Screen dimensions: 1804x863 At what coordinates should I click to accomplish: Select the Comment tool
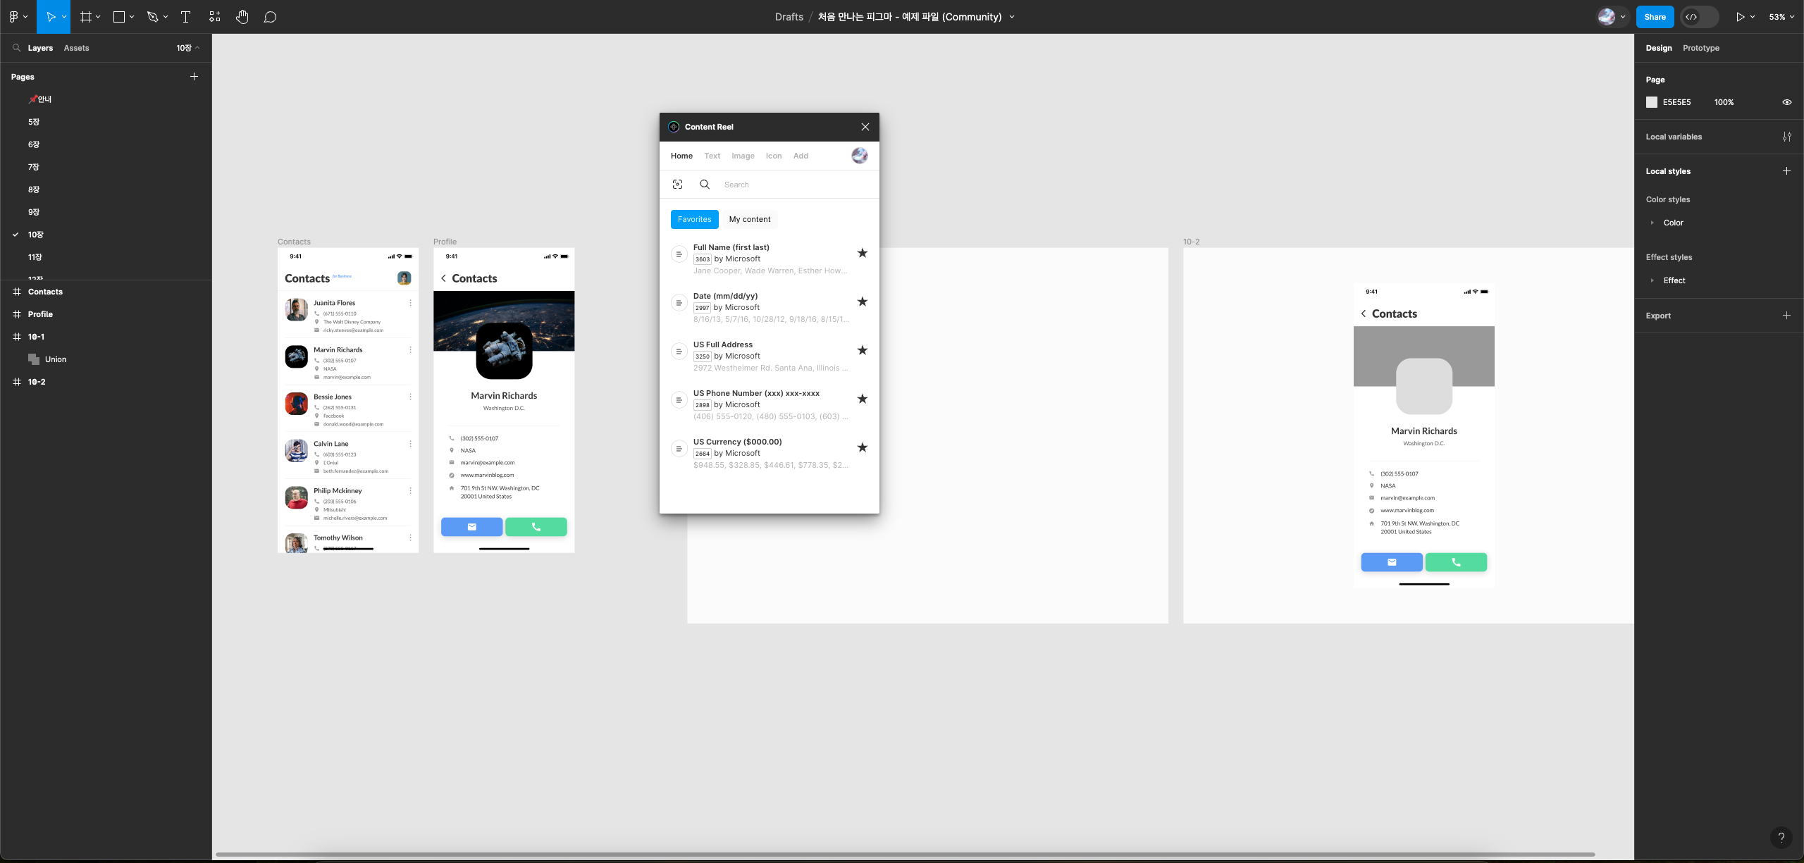pos(270,17)
